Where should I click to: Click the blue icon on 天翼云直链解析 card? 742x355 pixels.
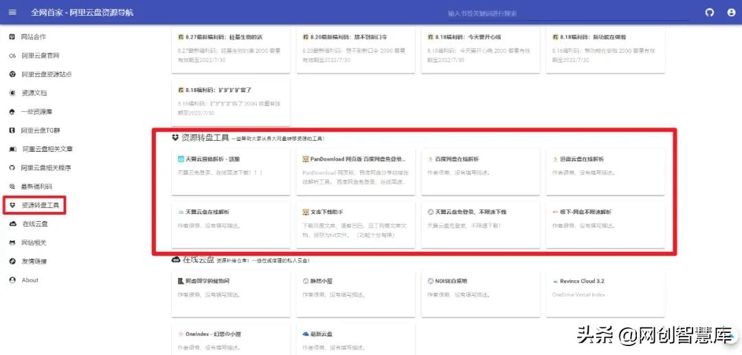coord(180,159)
